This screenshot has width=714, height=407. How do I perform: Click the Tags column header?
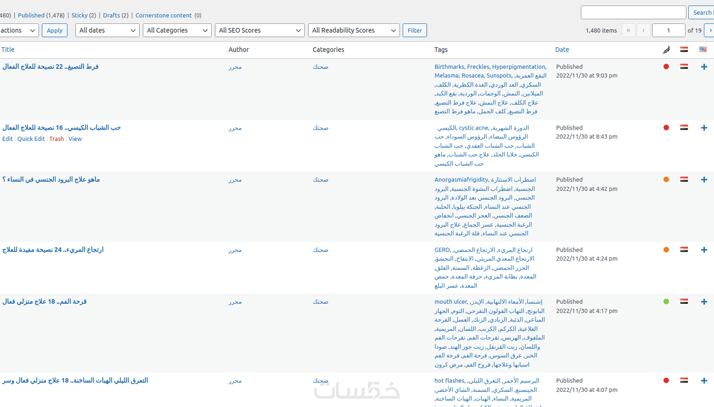(x=441, y=50)
